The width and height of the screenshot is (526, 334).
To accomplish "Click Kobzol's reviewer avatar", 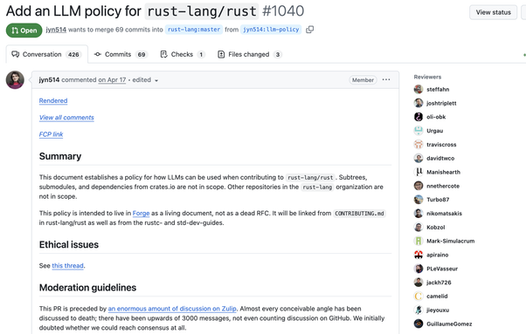I will pos(419,228).
